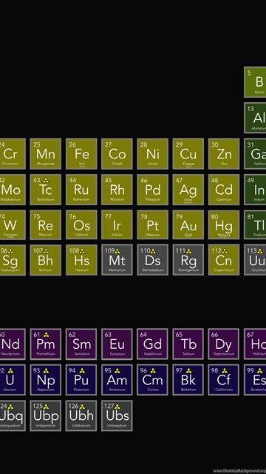Click the radioactive symbol on Meitnerium tile
266x474 pixels.
tap(117, 251)
